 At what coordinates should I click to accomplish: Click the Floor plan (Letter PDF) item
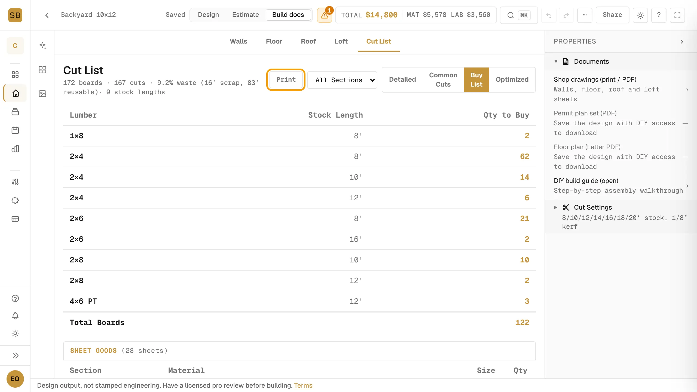[x=621, y=157]
